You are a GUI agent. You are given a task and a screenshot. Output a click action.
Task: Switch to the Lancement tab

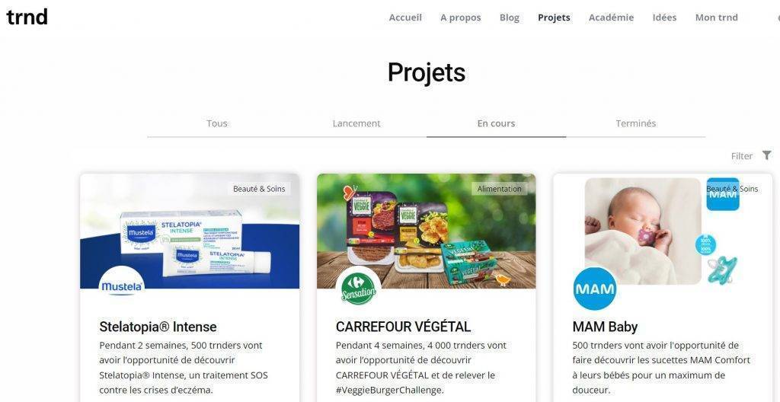[356, 123]
